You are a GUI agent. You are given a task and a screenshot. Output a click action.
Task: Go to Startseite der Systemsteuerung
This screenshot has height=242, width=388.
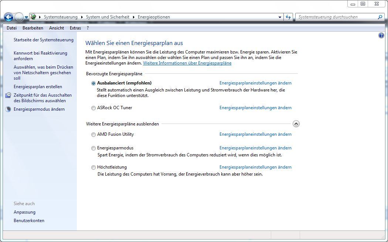pos(44,40)
